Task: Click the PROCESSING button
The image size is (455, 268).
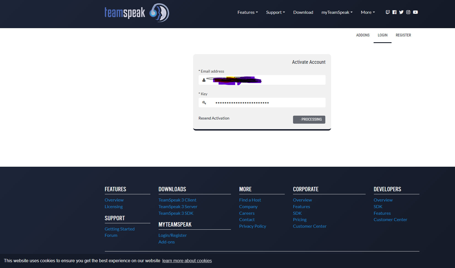Action: (309, 119)
